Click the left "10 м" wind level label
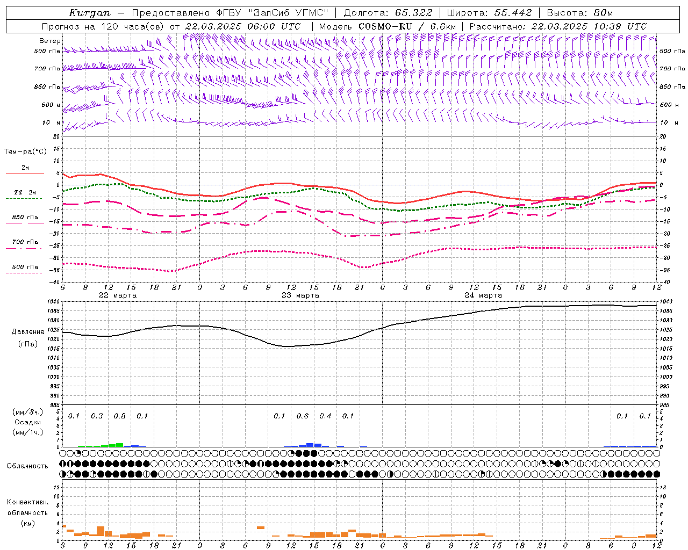Screen dimensions: 688x550 coord(52,122)
